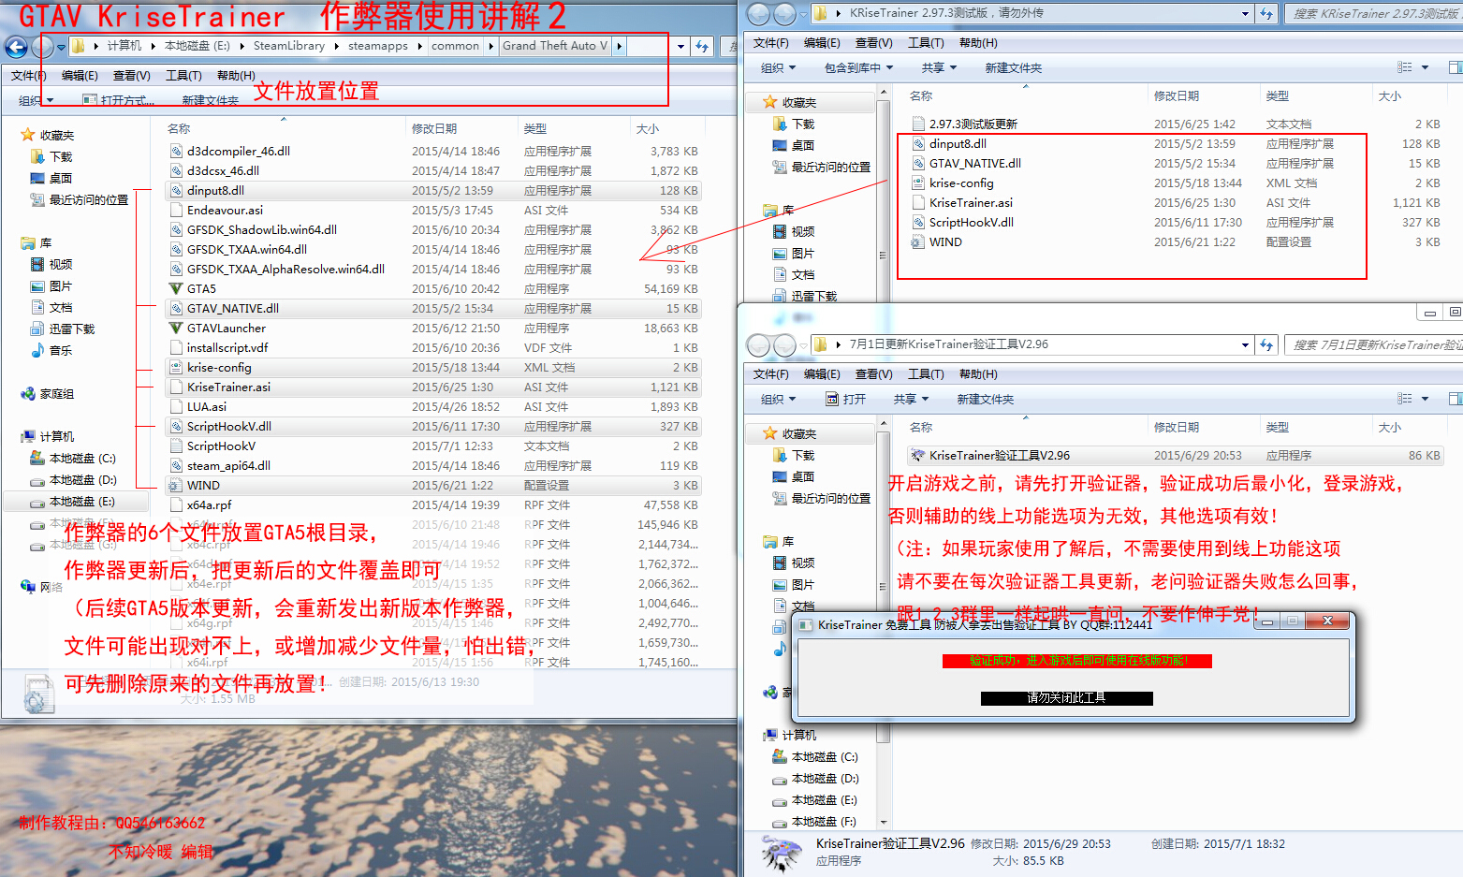Expand the address bar dropdown in Grand Theft Auto V window

click(x=680, y=46)
